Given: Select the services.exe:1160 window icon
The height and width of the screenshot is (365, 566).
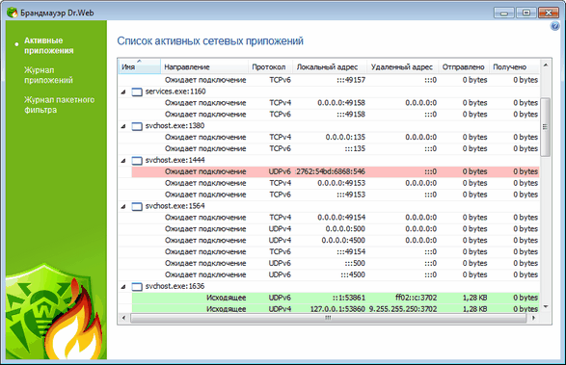Looking at the screenshot, I should (137, 91).
